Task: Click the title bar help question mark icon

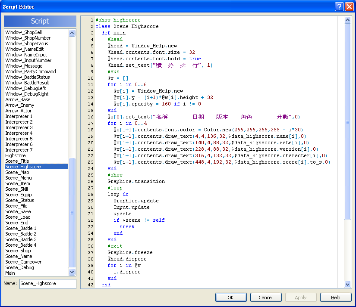Action: tap(339, 6)
